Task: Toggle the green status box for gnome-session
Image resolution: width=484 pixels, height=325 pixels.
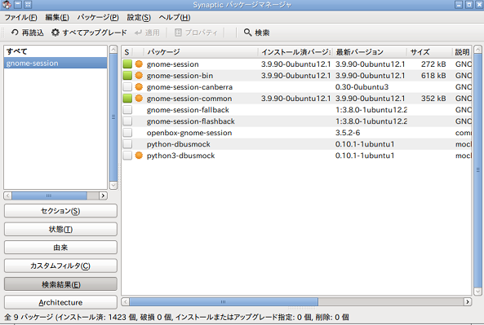Action: click(127, 64)
